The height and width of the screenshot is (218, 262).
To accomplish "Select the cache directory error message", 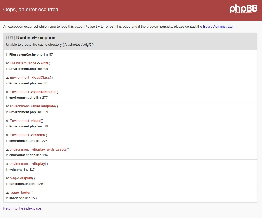I will point(50,45).
